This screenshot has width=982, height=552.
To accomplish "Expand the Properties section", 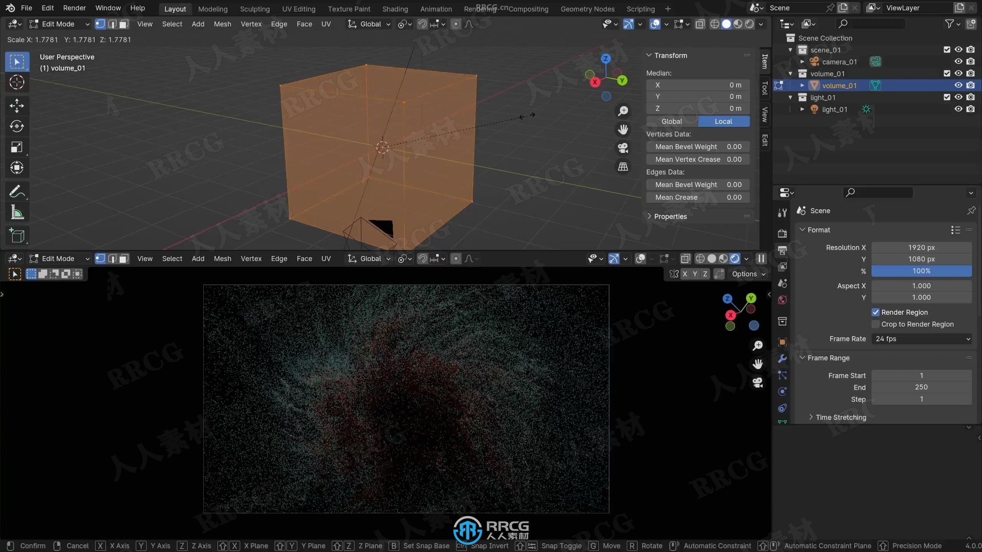I will click(649, 216).
